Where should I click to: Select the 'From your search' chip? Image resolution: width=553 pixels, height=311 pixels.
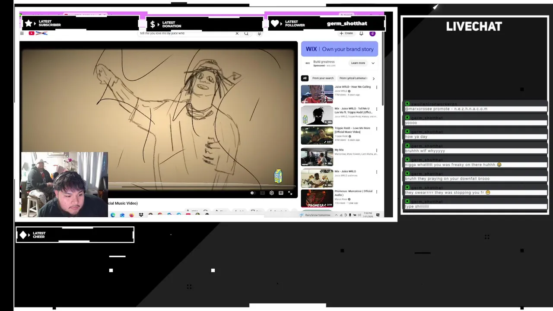coord(323,78)
